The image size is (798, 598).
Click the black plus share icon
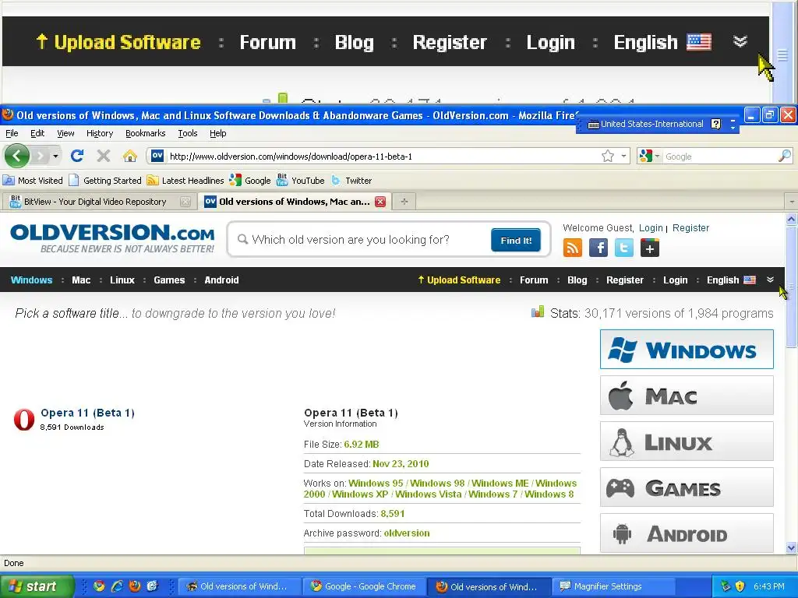650,248
